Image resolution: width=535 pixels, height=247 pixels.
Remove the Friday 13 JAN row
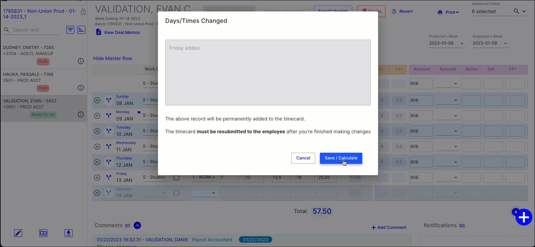point(97,178)
